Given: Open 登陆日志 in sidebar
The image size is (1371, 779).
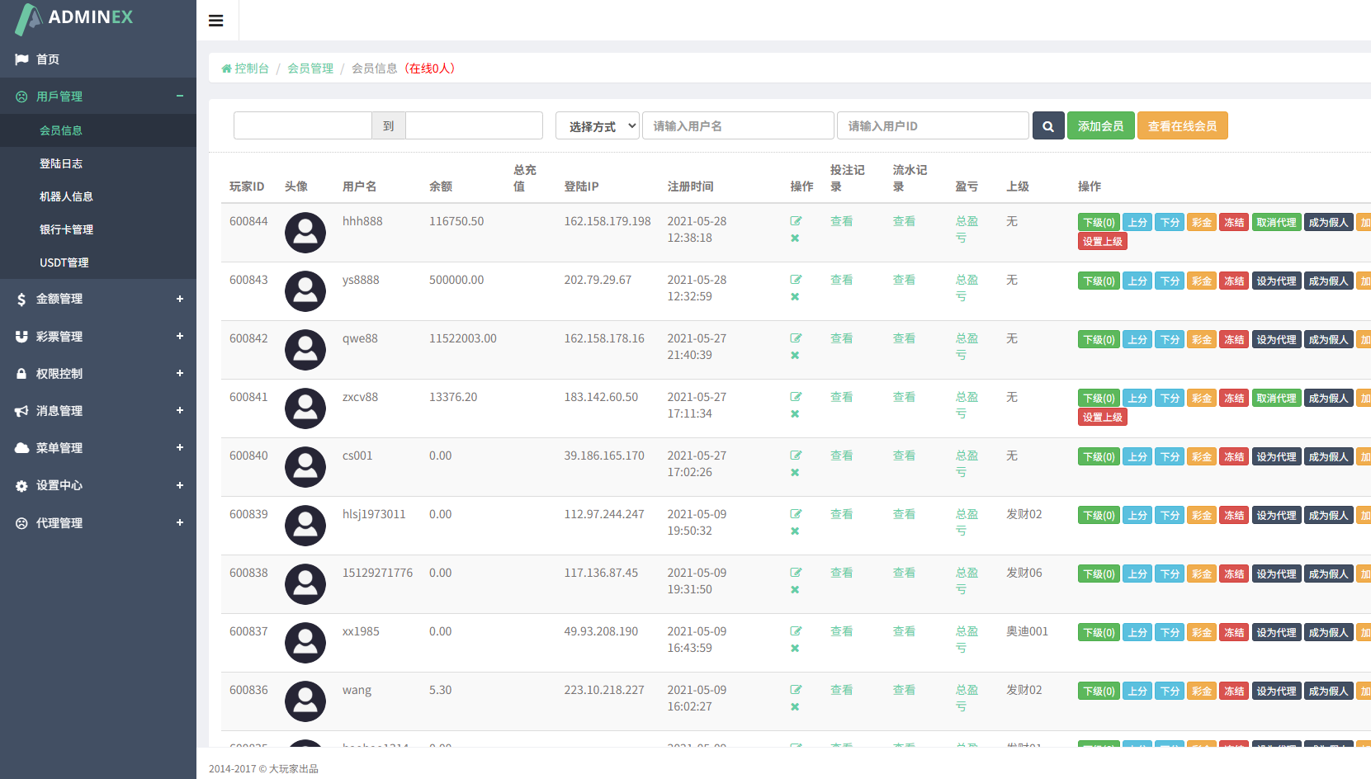Looking at the screenshot, I should pyautogui.click(x=61, y=163).
